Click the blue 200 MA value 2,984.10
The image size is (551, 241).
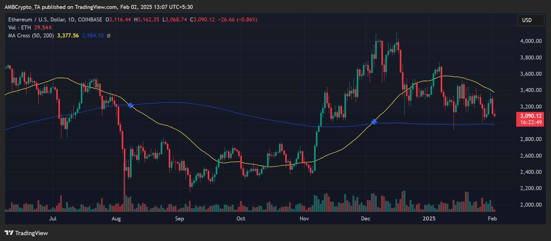tap(93, 36)
